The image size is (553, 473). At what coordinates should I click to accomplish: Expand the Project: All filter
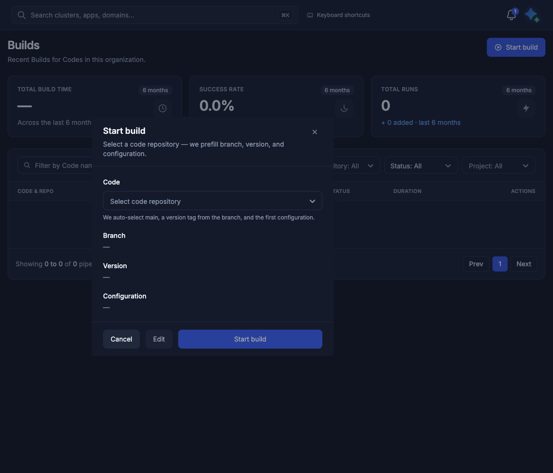coord(498,166)
